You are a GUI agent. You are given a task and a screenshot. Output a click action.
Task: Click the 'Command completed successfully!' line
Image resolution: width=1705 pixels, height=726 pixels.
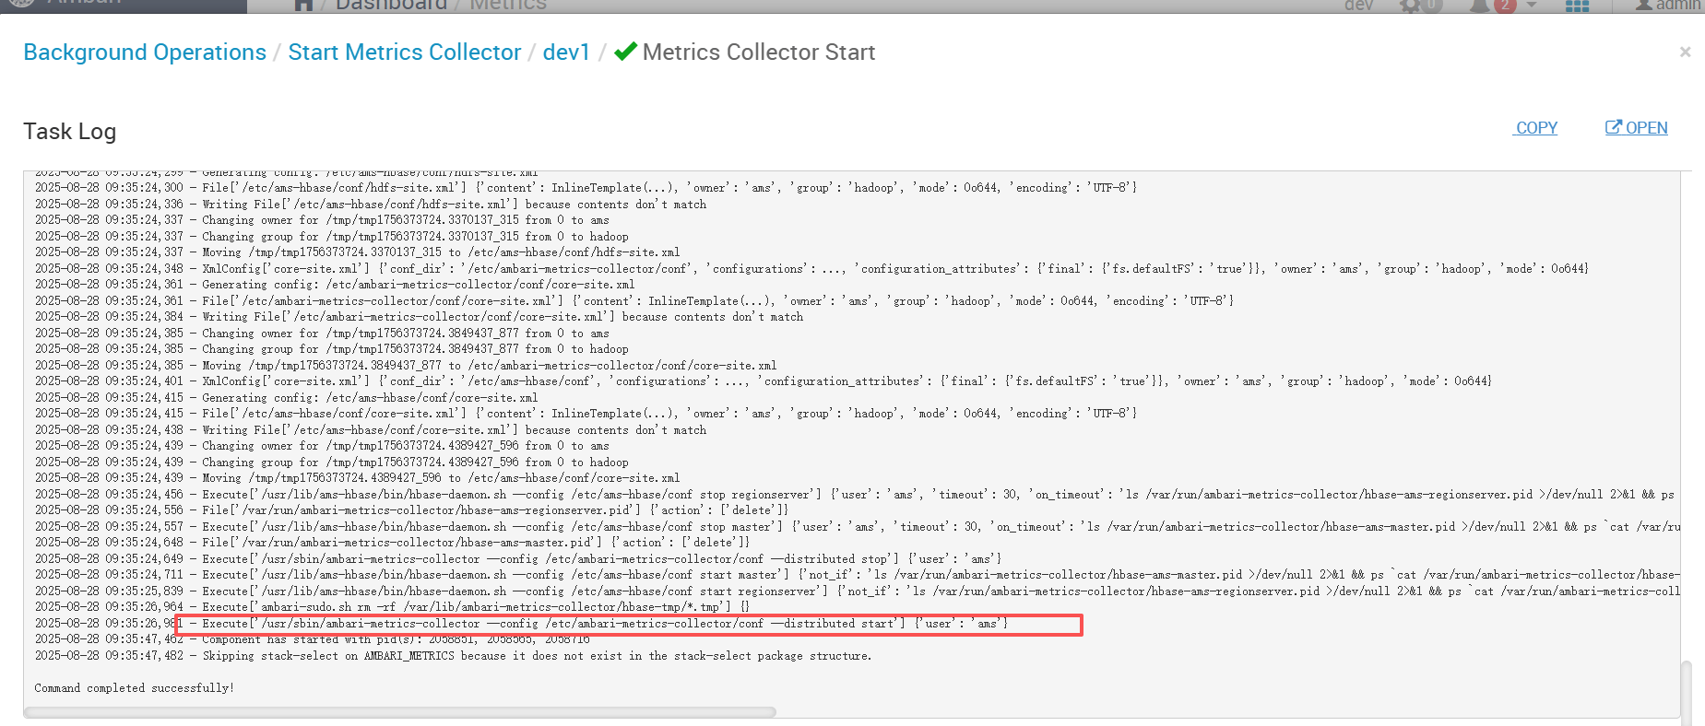[x=135, y=688]
